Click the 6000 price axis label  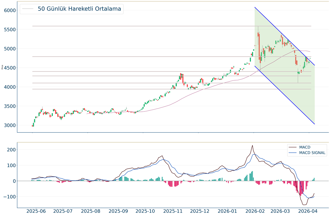(10, 10)
